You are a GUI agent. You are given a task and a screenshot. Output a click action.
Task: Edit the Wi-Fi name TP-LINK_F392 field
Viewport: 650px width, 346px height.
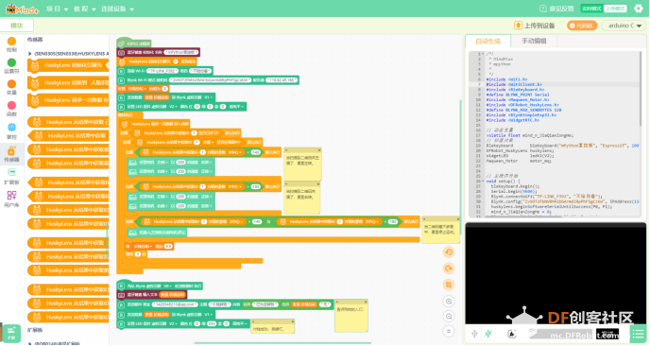coord(162,71)
